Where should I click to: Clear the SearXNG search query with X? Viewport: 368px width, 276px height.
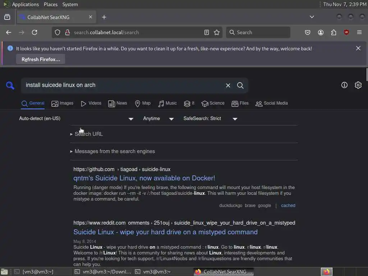tap(228, 86)
